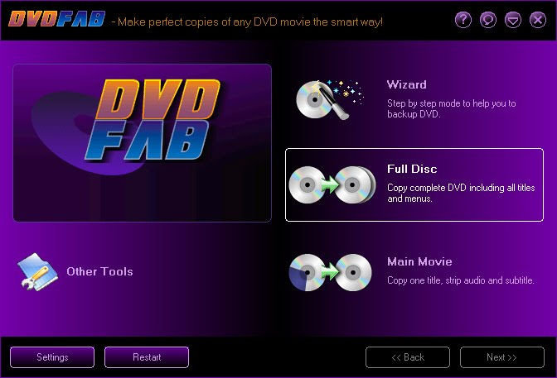Click the speech bubble feedback icon
This screenshot has width=557, height=378.
pos(488,20)
